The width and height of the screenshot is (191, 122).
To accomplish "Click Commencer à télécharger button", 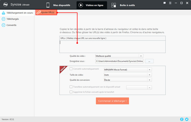I will [x=112, y=101].
